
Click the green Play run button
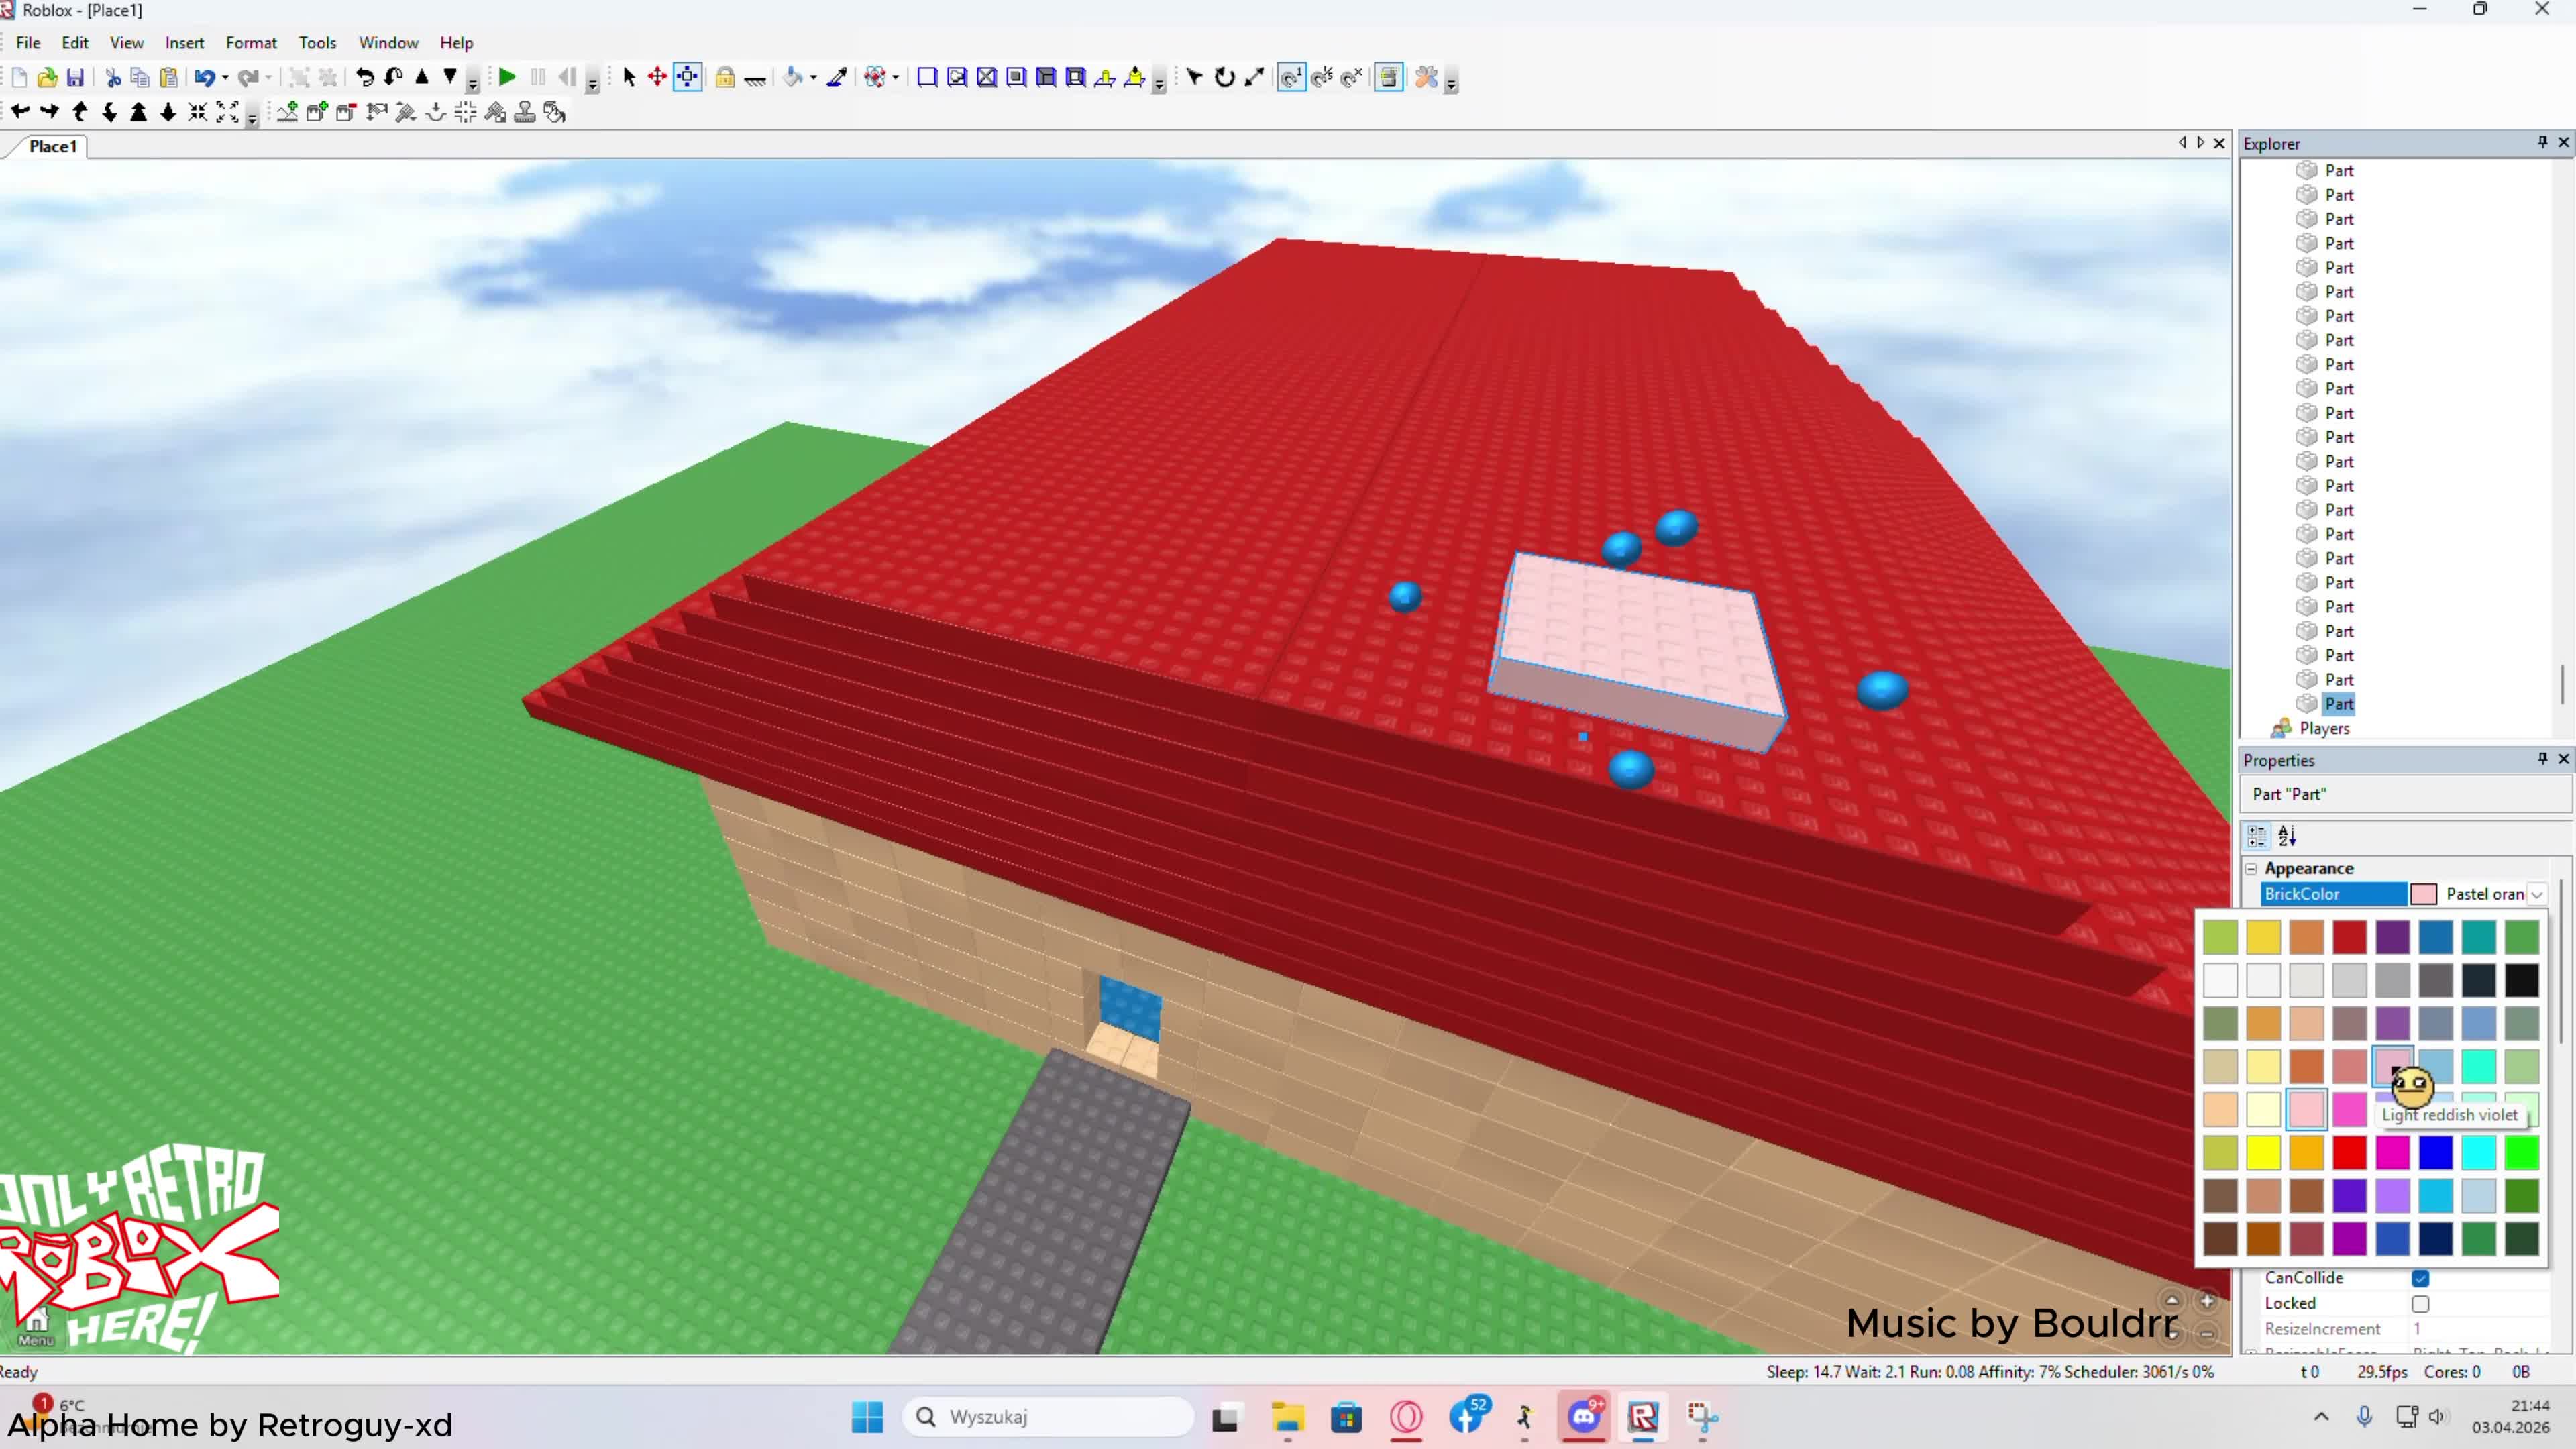point(507,77)
